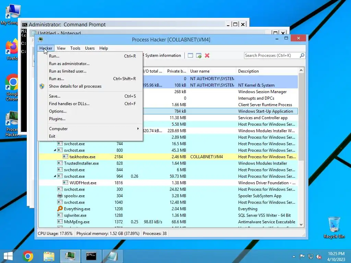Click the Action Center flag tray icon

(302, 256)
